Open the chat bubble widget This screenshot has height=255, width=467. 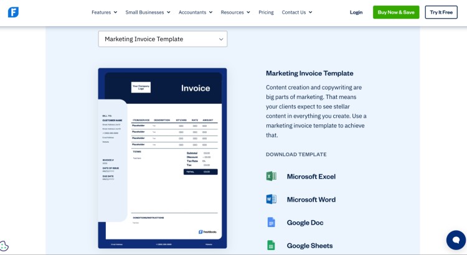[x=456, y=240]
